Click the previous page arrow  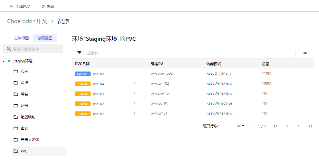[x=287, y=126]
